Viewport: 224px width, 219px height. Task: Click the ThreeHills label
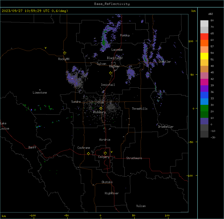(x=140, y=109)
